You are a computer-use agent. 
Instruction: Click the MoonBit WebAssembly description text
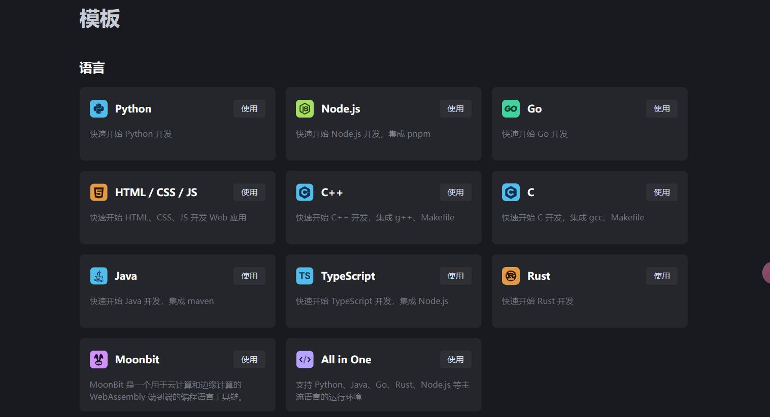click(x=168, y=391)
